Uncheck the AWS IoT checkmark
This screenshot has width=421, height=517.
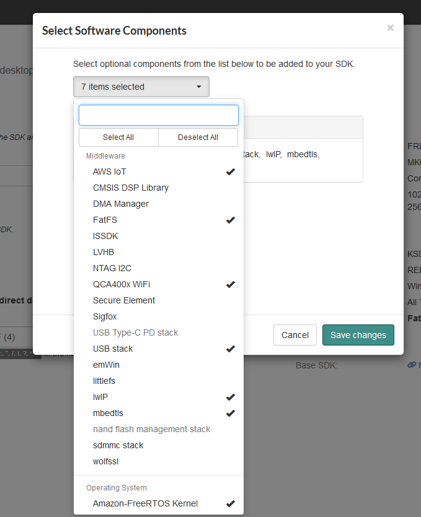point(231,172)
